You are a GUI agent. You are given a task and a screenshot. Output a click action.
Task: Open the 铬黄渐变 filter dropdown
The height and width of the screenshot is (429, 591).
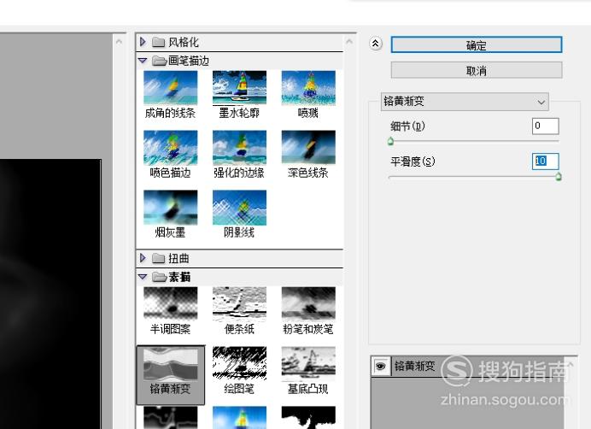(465, 102)
